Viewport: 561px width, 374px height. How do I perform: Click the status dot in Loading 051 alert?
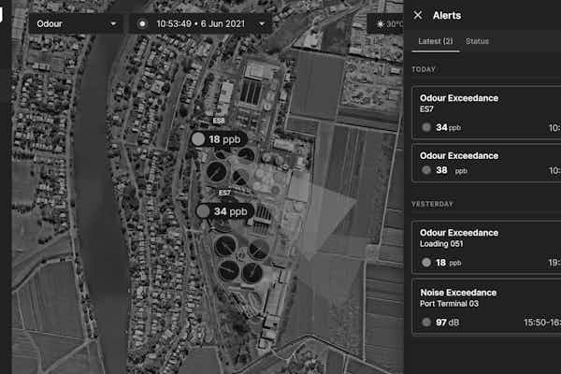(x=427, y=264)
